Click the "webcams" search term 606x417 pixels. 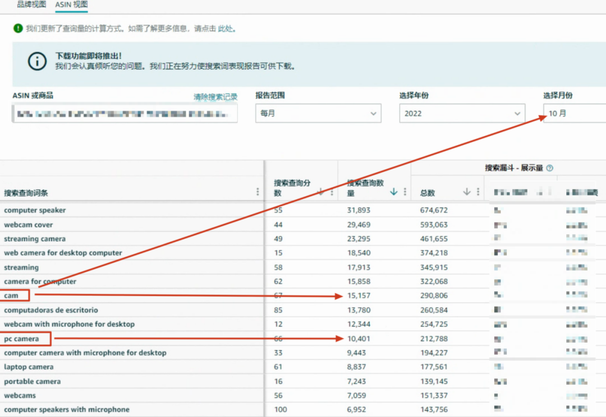[20, 396]
